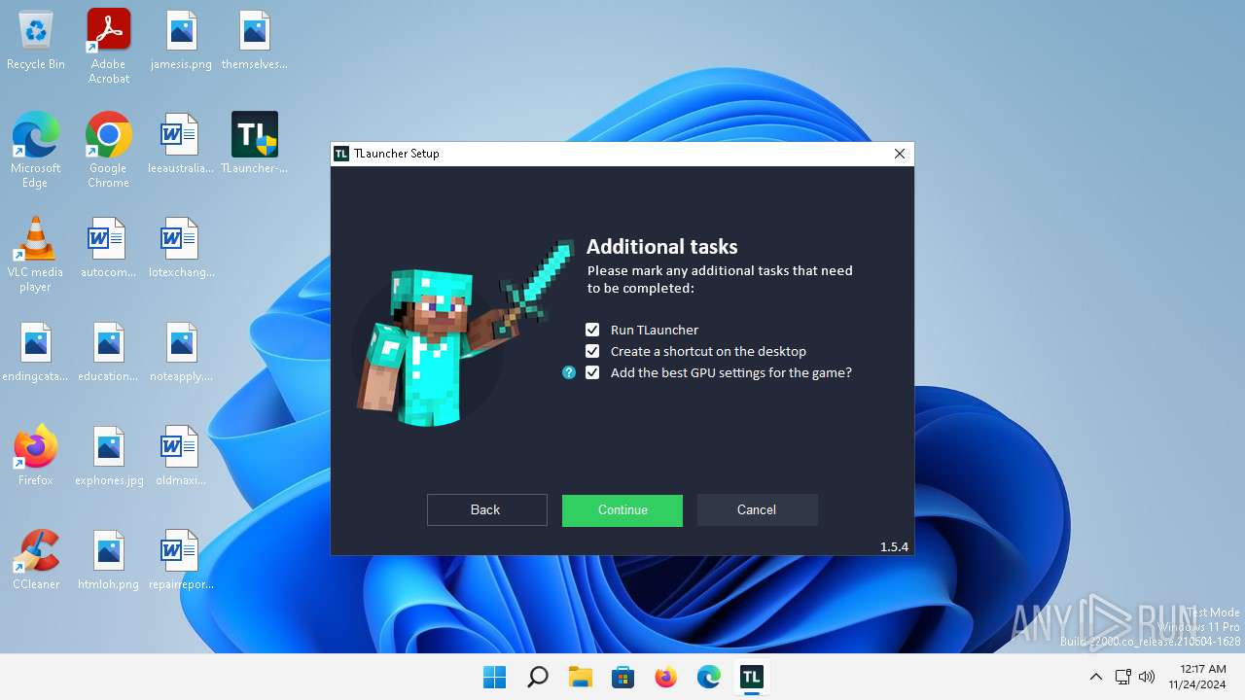Open the network status tray icon
This screenshot has width=1245, height=700.
[x=1122, y=677]
